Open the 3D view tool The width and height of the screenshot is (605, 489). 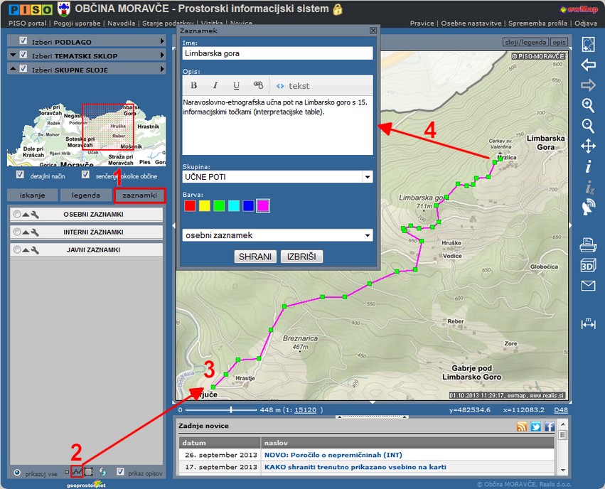[x=588, y=266]
